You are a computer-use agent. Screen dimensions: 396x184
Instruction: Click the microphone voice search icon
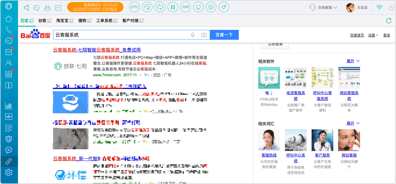tap(193, 35)
